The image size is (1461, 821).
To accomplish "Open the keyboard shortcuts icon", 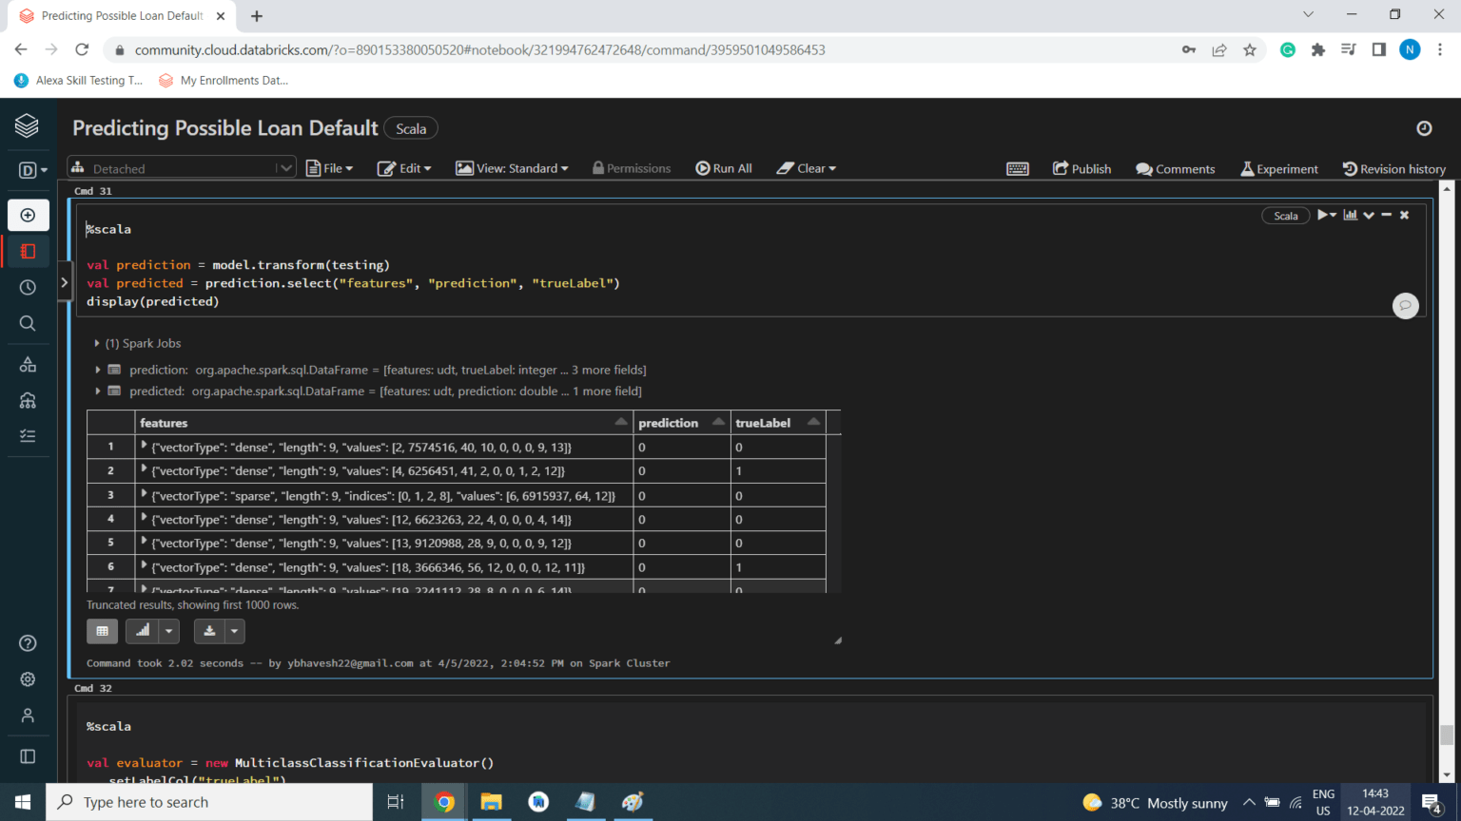I will [x=1017, y=168].
